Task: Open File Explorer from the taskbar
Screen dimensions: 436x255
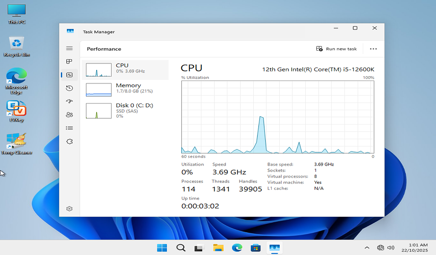Action: (x=218, y=248)
